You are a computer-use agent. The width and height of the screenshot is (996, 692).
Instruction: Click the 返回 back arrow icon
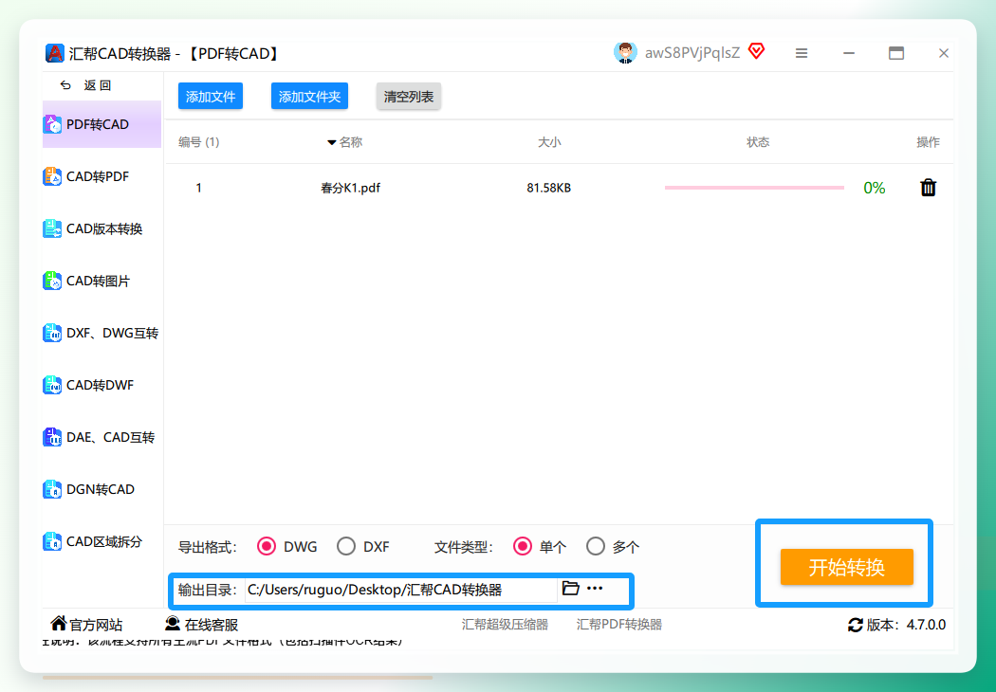click(x=65, y=85)
